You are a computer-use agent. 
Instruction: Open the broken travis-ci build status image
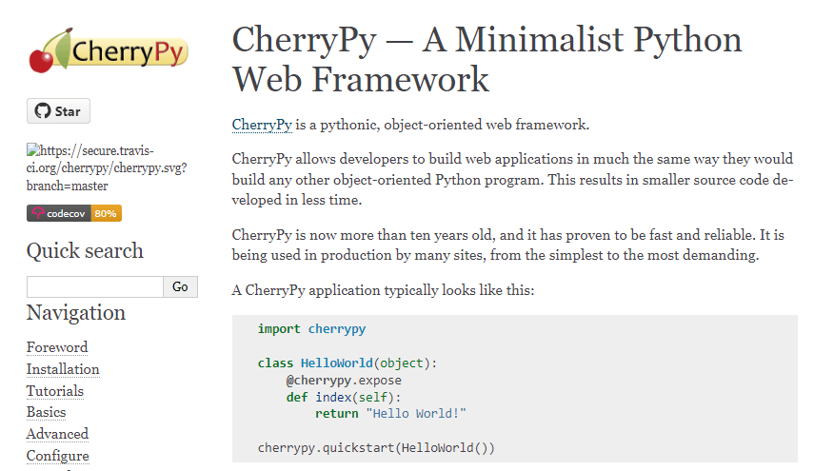107,168
